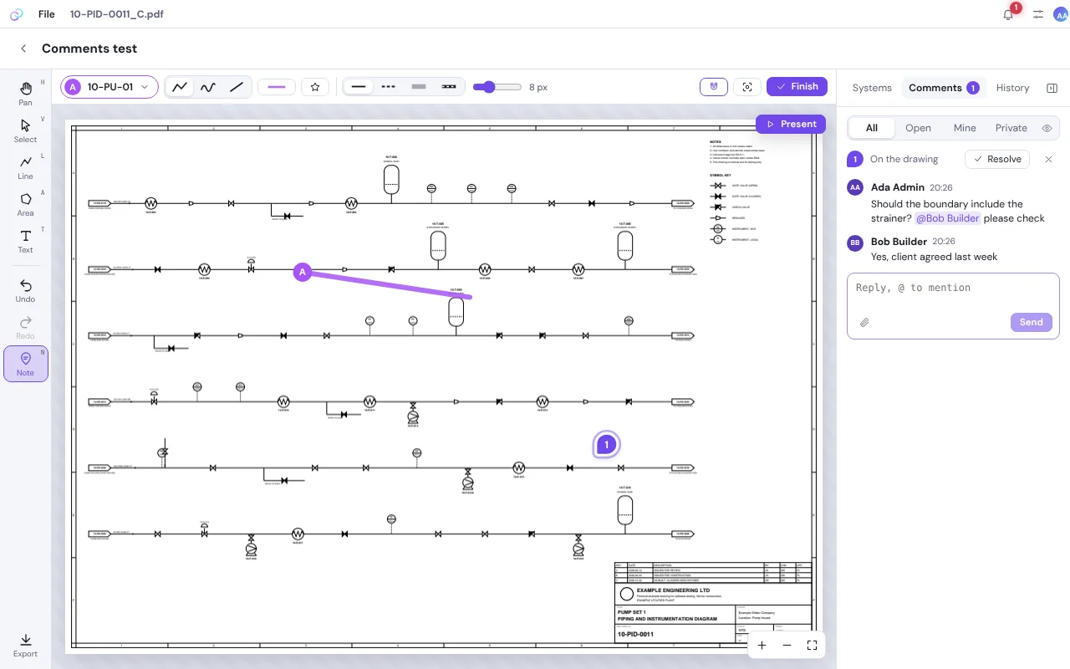Undo the last action

click(x=25, y=291)
